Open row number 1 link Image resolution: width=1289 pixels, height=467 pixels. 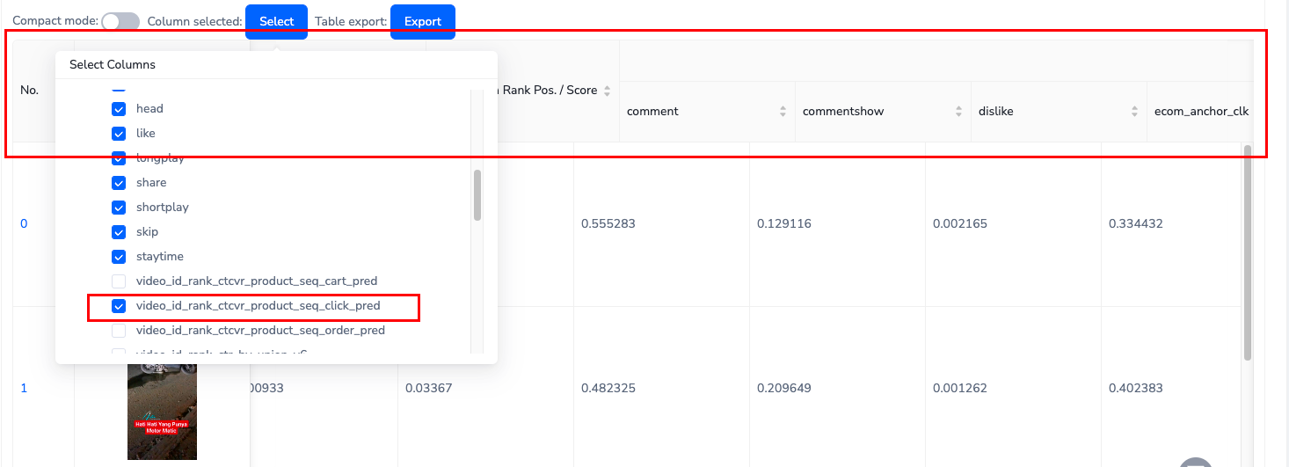tap(24, 388)
